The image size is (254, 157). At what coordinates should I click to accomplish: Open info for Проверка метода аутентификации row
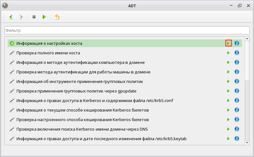coord(237,72)
